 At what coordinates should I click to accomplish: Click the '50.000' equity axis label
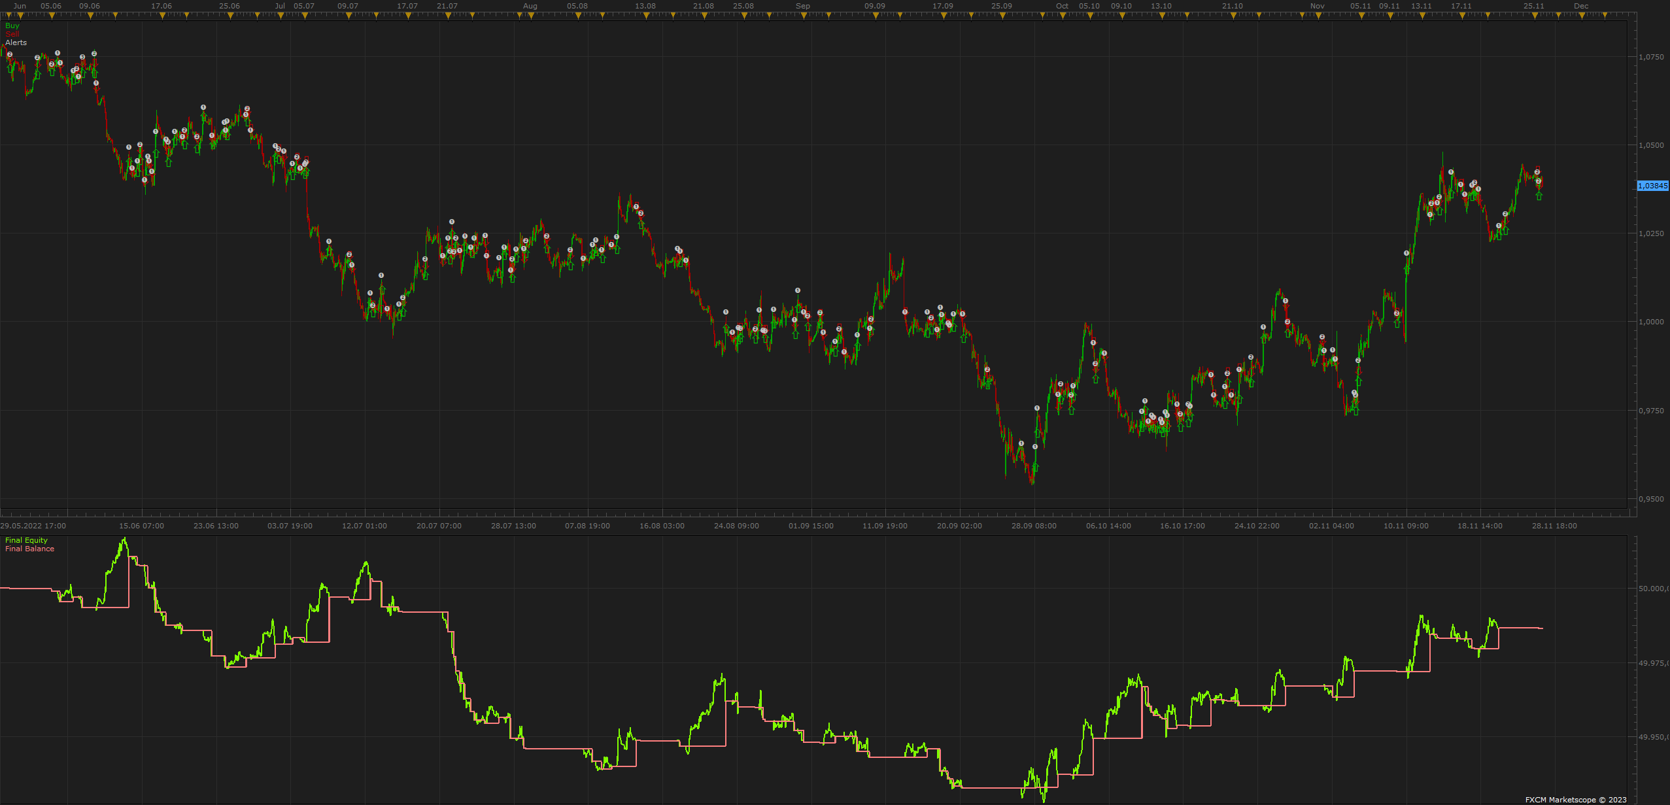click(1654, 589)
